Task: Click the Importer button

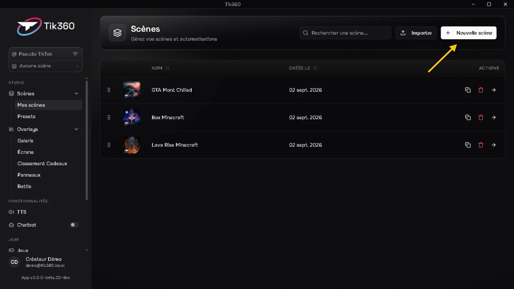Action: [x=416, y=33]
